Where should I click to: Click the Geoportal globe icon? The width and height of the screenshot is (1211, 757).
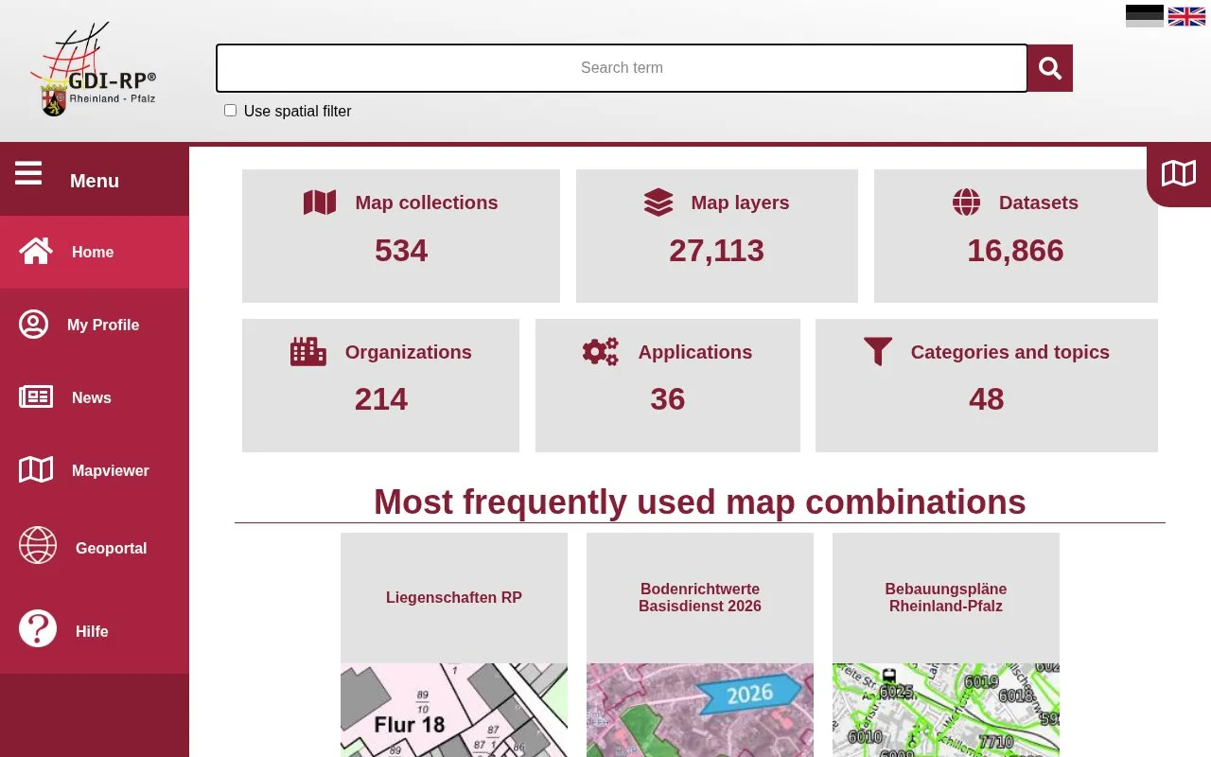[38, 545]
